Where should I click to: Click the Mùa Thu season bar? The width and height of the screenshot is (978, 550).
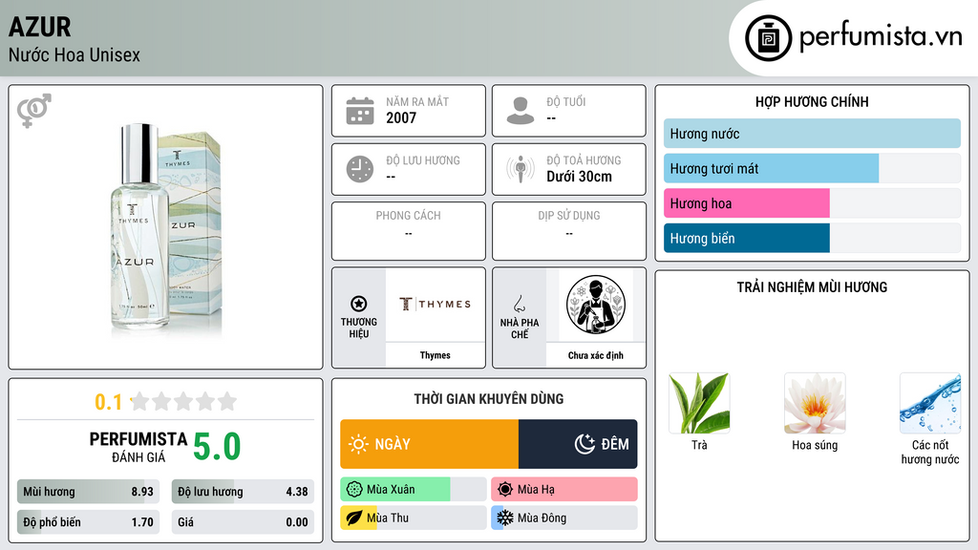414,518
